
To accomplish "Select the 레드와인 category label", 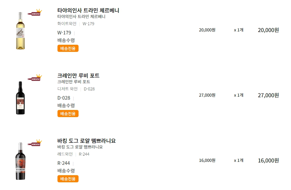I will click(x=65, y=154).
